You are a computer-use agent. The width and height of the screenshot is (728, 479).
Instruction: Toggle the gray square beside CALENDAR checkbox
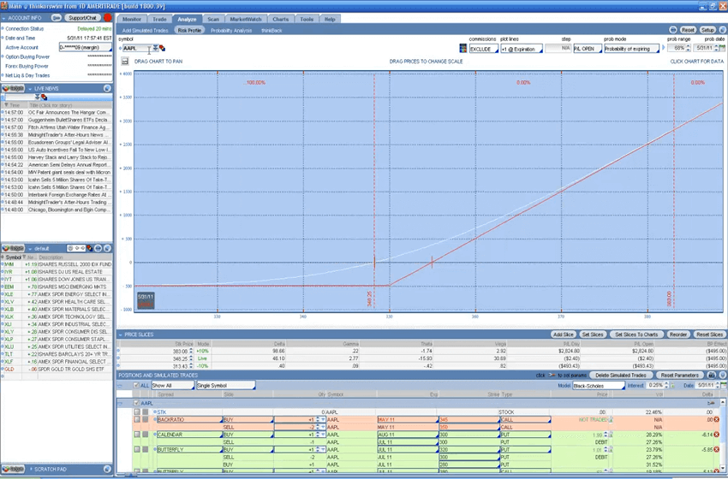coord(146,435)
